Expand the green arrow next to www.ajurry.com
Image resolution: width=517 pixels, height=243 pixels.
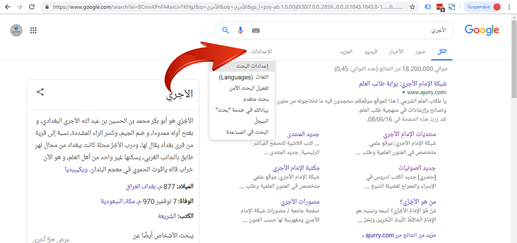tap(404, 92)
